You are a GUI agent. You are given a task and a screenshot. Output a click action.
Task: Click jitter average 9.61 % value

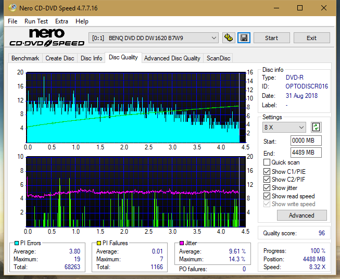pos(237,251)
